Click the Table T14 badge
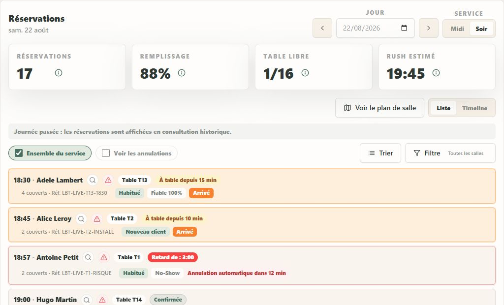Viewport: 504px width, 305px height. (129, 300)
